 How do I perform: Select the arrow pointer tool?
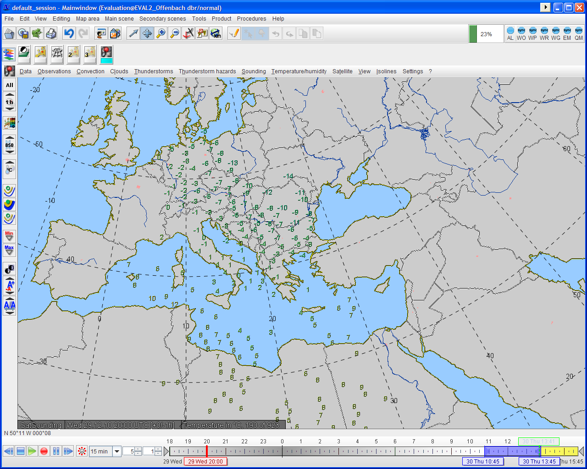click(133, 33)
